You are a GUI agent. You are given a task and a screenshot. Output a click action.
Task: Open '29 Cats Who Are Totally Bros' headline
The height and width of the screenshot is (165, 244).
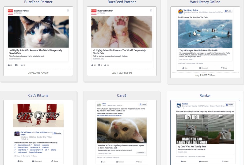coord(192,147)
